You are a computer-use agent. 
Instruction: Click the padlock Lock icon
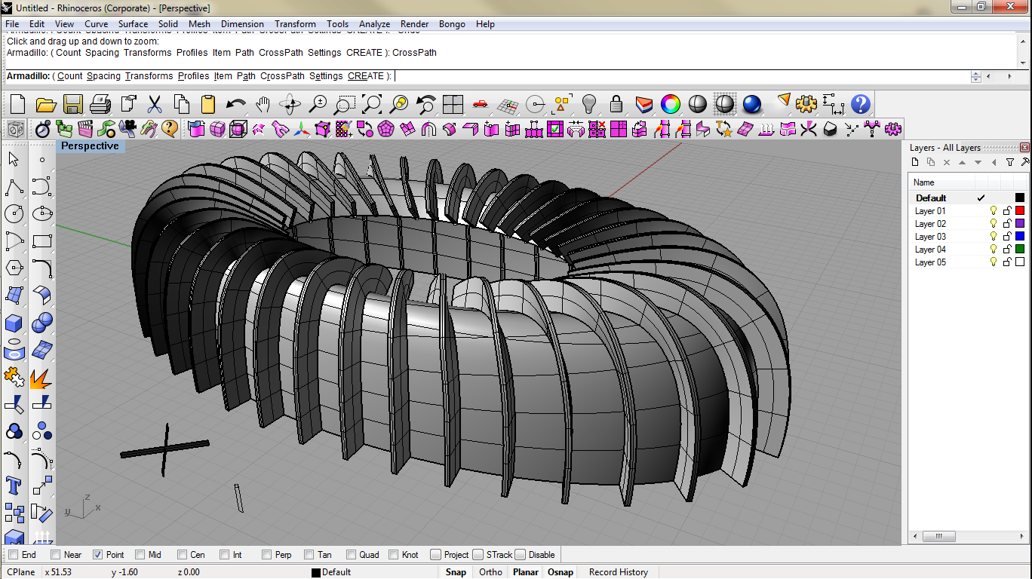(x=616, y=104)
